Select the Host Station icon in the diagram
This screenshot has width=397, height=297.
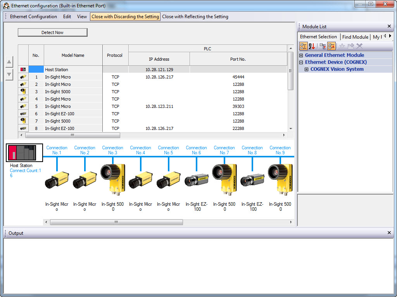[24, 153]
